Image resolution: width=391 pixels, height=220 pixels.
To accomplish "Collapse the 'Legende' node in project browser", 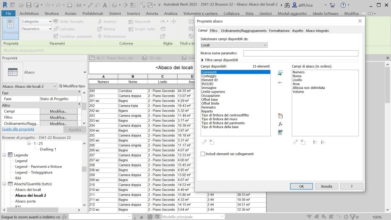I will tap(5, 155).
